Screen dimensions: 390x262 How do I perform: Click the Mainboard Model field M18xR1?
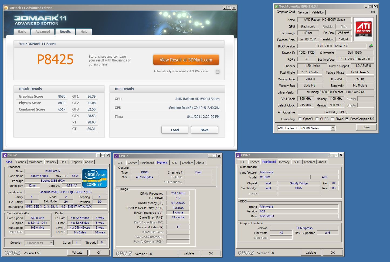(x=284, y=177)
